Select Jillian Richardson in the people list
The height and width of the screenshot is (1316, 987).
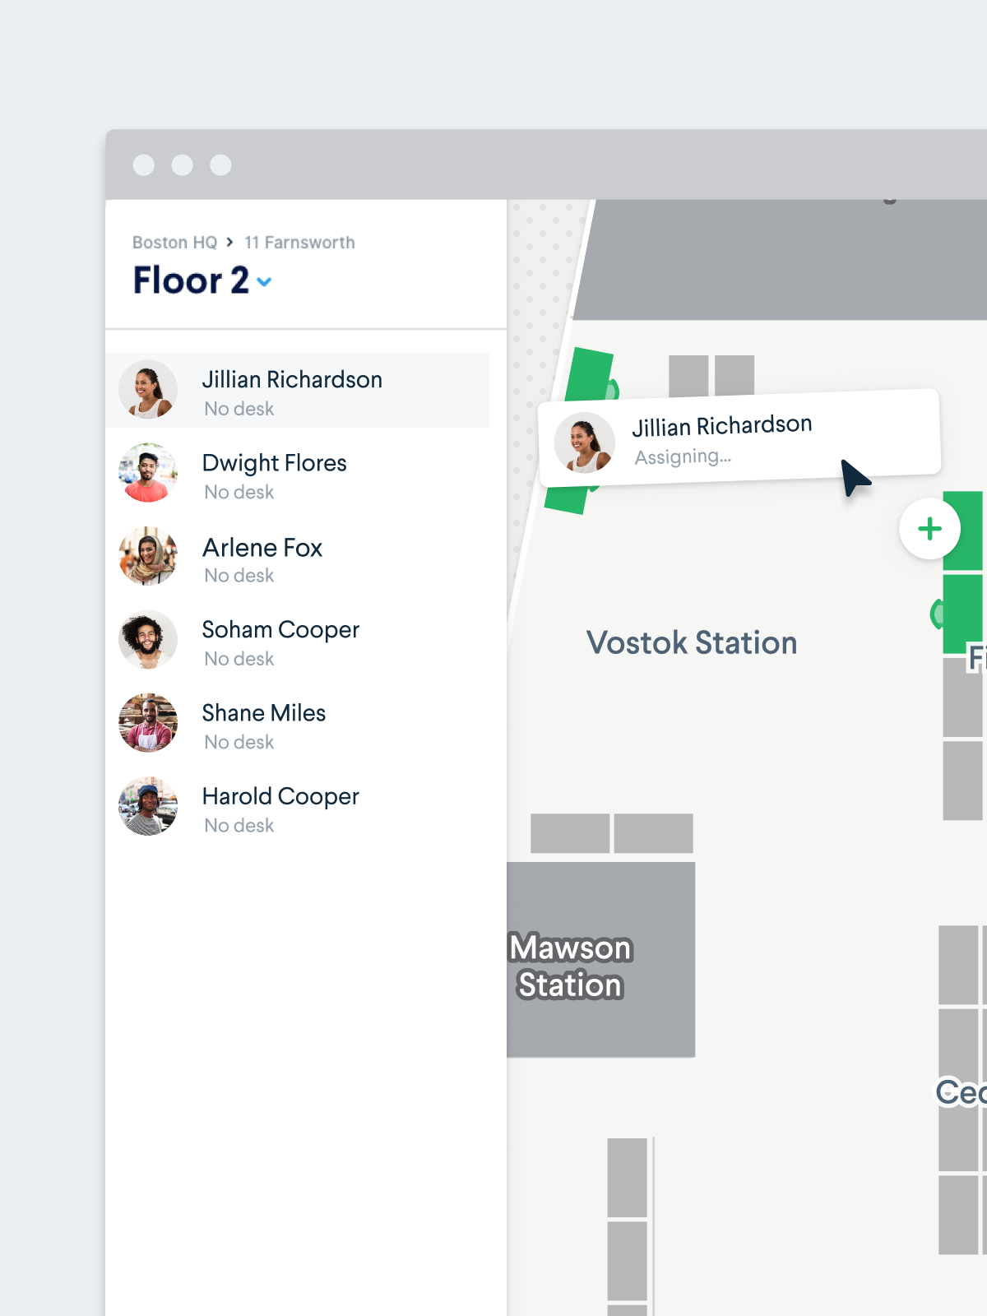(x=298, y=391)
